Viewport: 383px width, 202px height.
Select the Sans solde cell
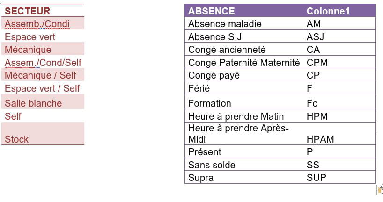click(x=244, y=165)
